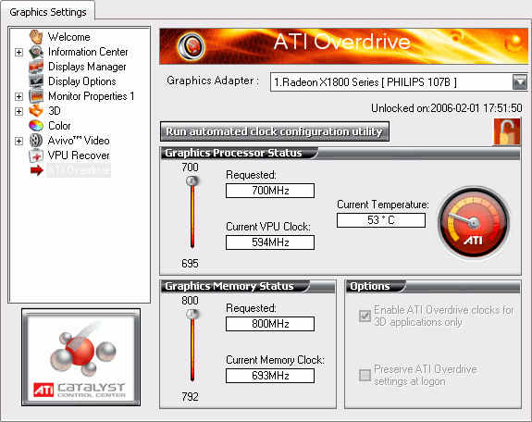Select the 3D entry in the tree

point(55,111)
